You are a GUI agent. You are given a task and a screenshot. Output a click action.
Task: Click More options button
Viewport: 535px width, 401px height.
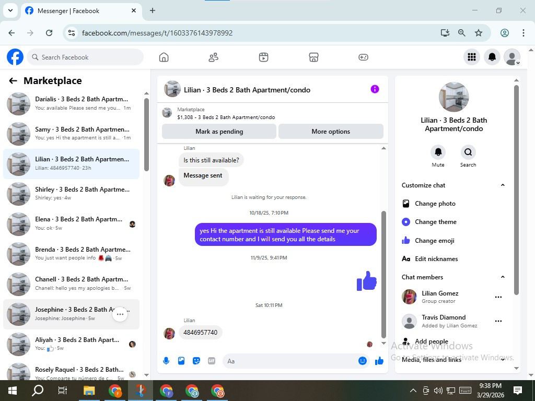coord(331,131)
